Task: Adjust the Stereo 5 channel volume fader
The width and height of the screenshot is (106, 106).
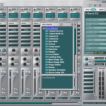Action: click(35, 77)
